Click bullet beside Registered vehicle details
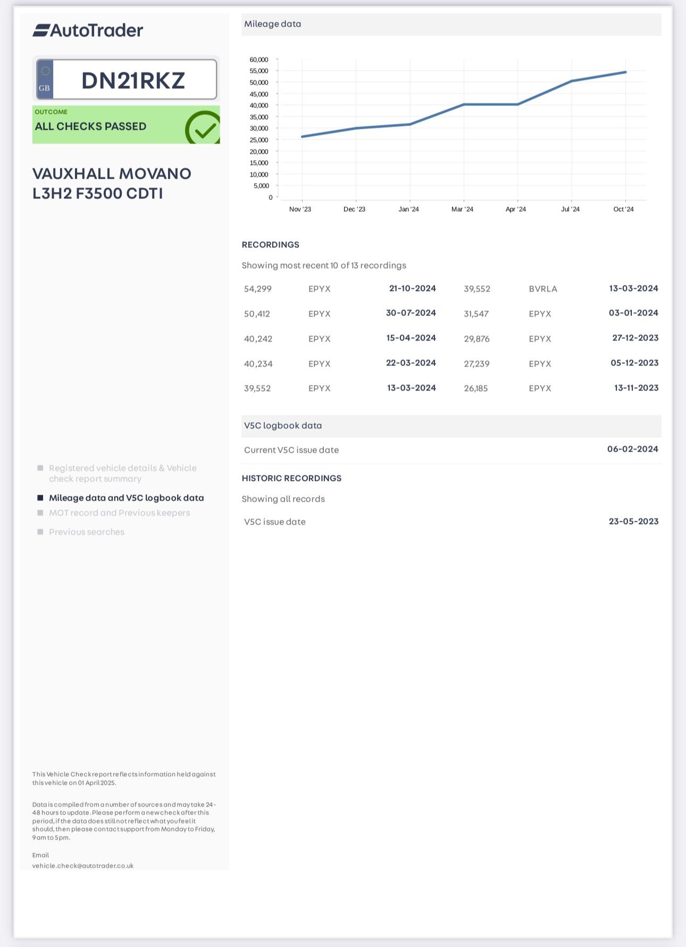The width and height of the screenshot is (686, 947). (40, 468)
